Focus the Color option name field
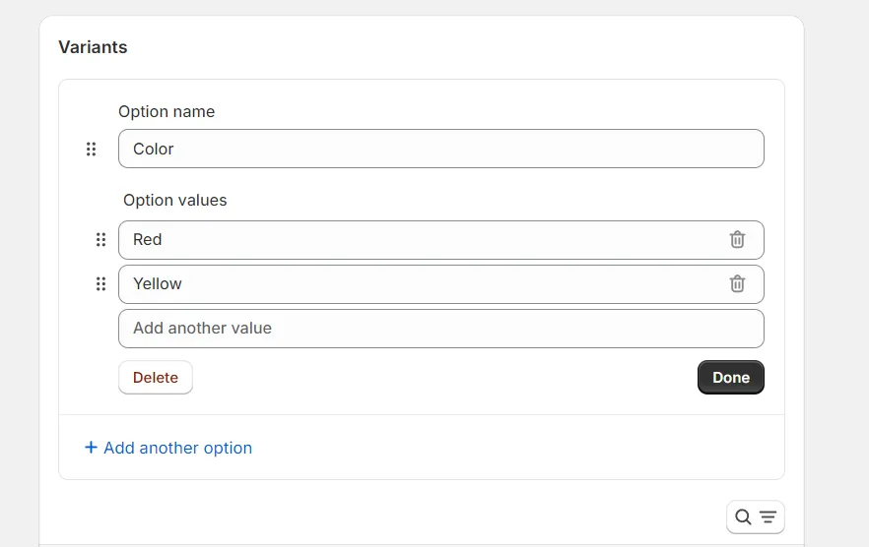Image resolution: width=869 pixels, height=547 pixels. click(x=441, y=149)
